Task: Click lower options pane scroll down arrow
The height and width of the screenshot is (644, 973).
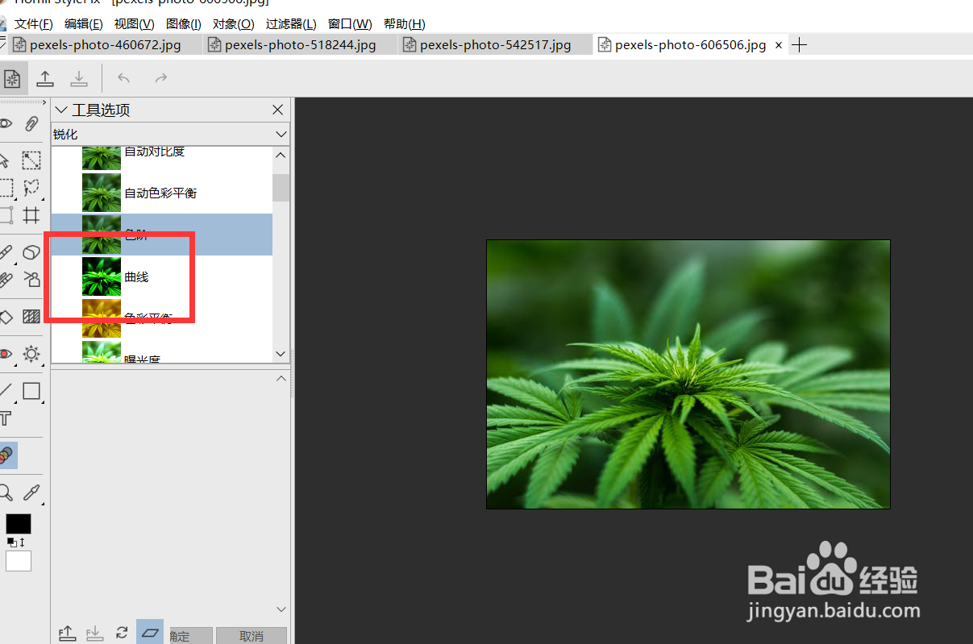Action: (x=281, y=609)
